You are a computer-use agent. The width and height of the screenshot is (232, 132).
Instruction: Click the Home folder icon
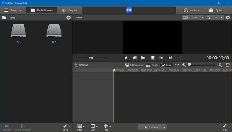(4, 18)
